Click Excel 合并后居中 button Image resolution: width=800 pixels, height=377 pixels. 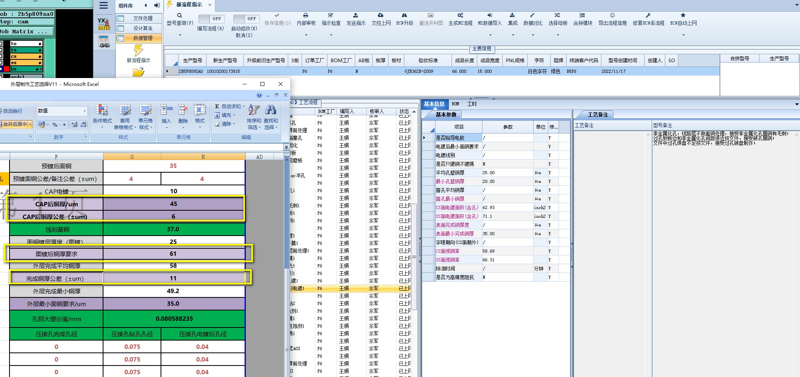(14, 124)
